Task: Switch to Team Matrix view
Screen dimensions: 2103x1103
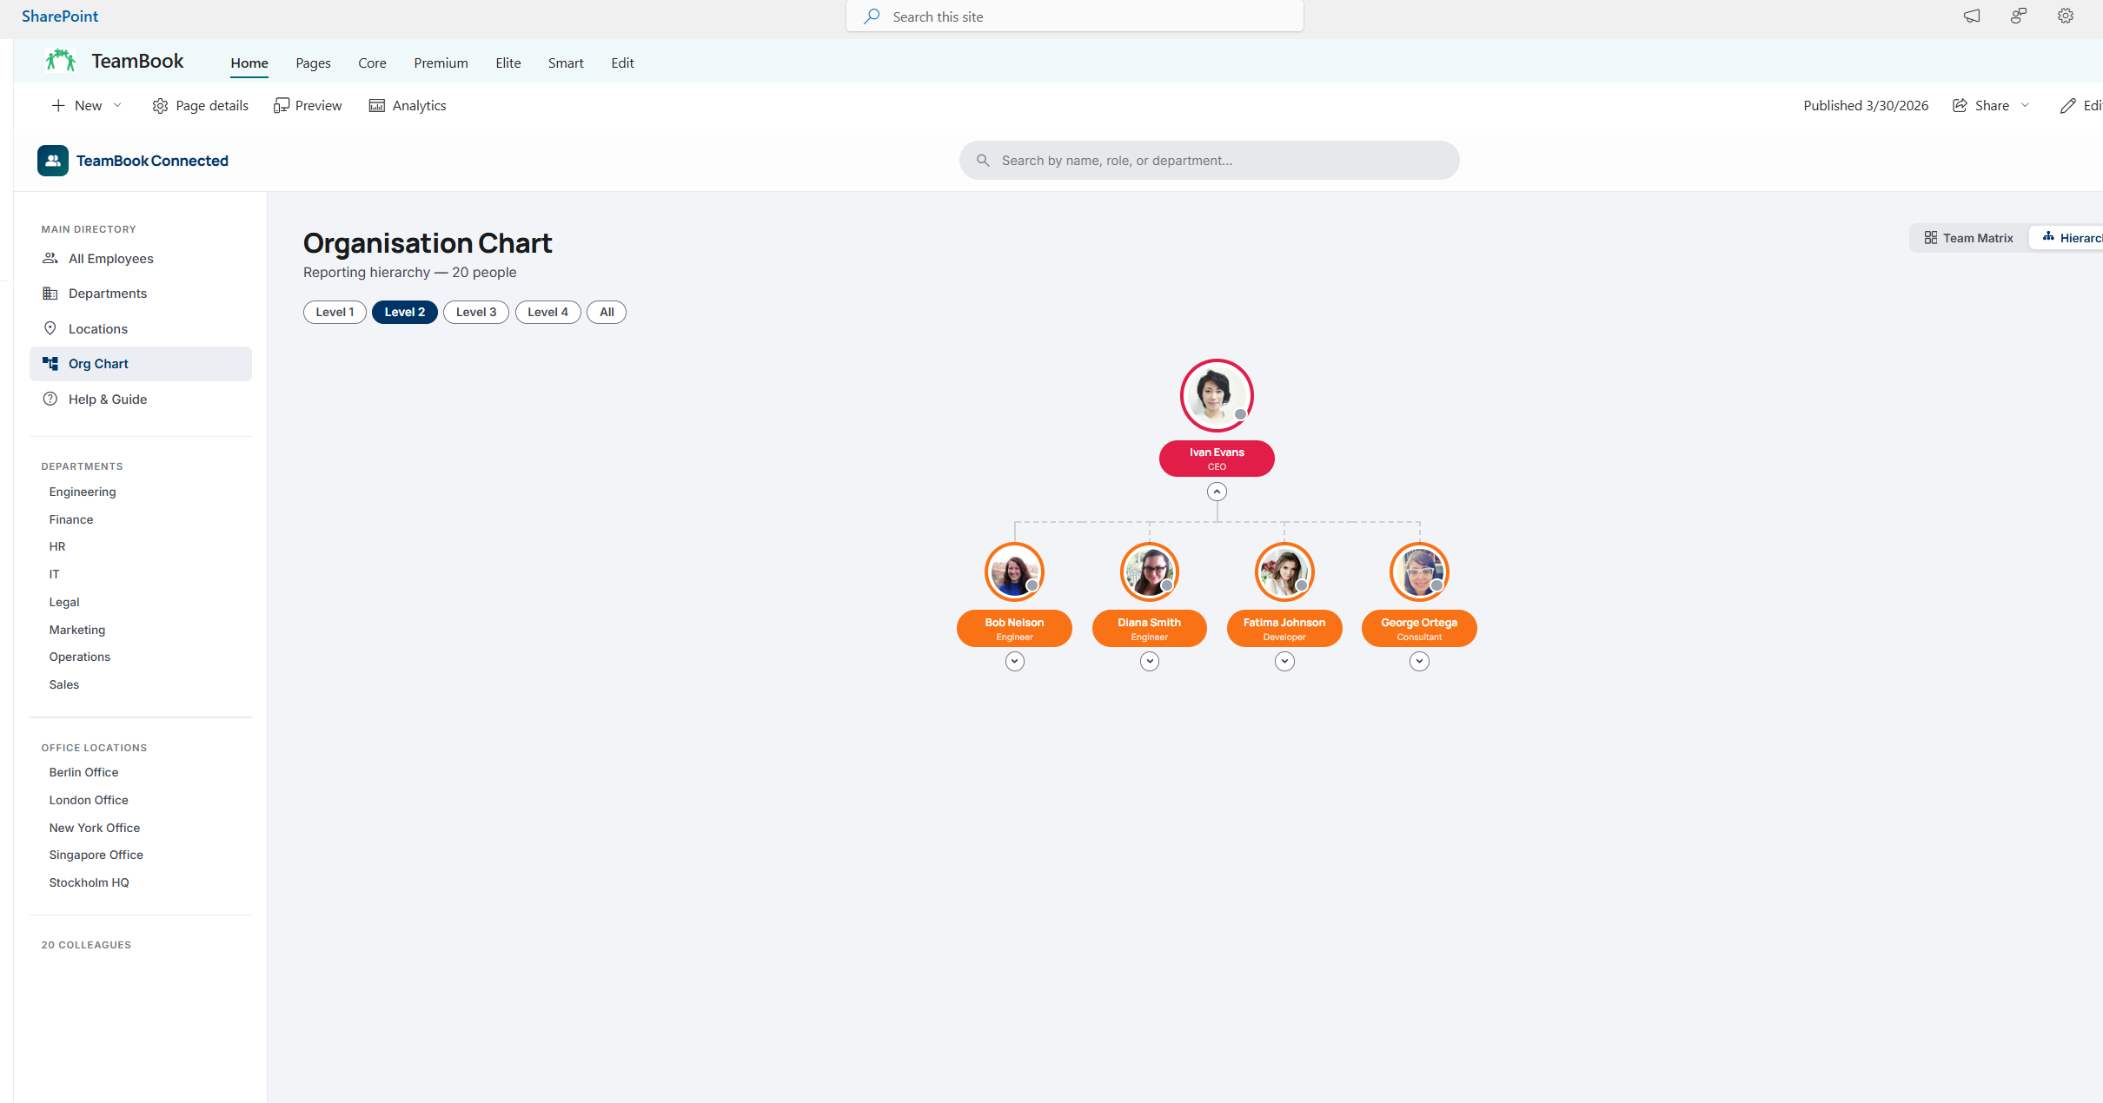Action: [1968, 238]
